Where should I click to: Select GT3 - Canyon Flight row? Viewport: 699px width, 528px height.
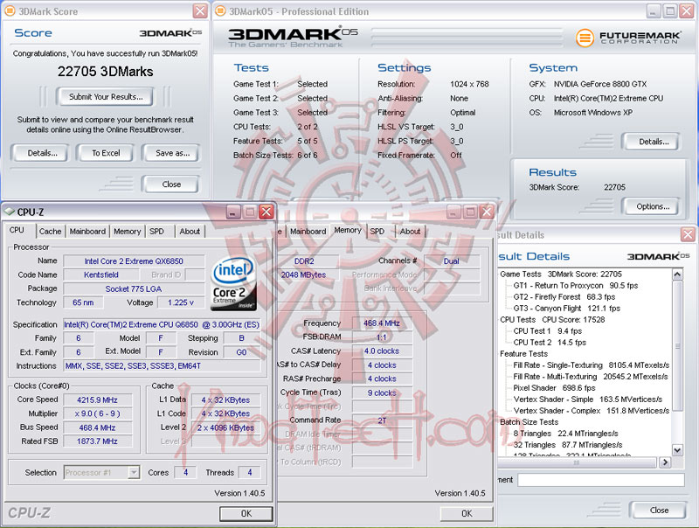tap(566, 309)
